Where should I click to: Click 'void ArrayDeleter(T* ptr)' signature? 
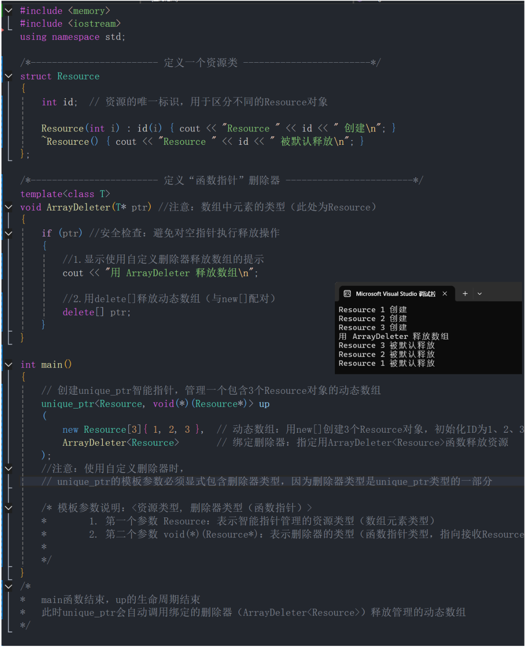[x=86, y=207]
